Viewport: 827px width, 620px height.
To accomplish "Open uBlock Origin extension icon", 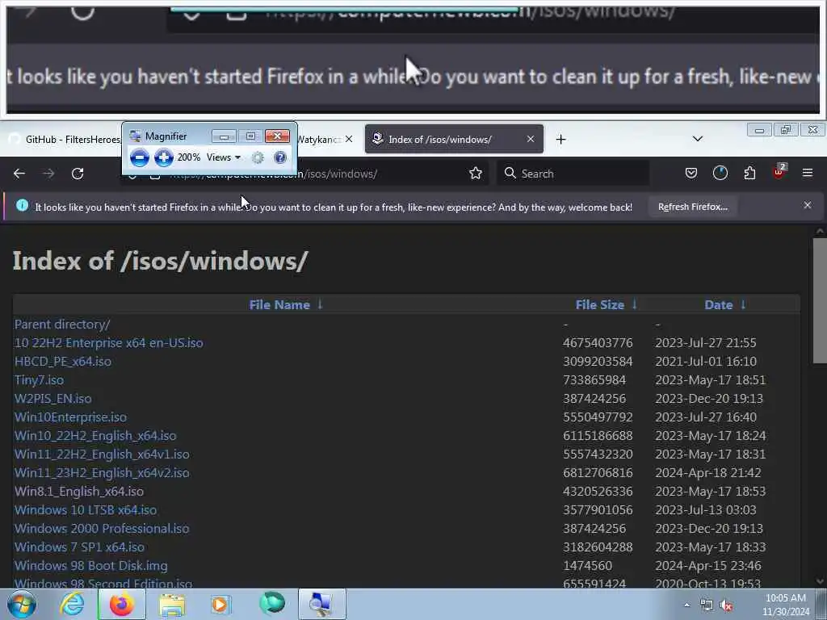I will tap(779, 172).
